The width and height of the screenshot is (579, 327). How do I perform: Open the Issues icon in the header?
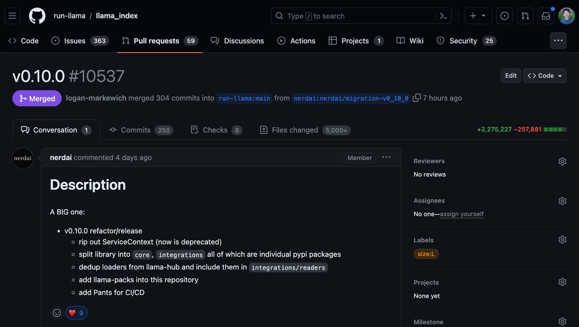[504, 16]
